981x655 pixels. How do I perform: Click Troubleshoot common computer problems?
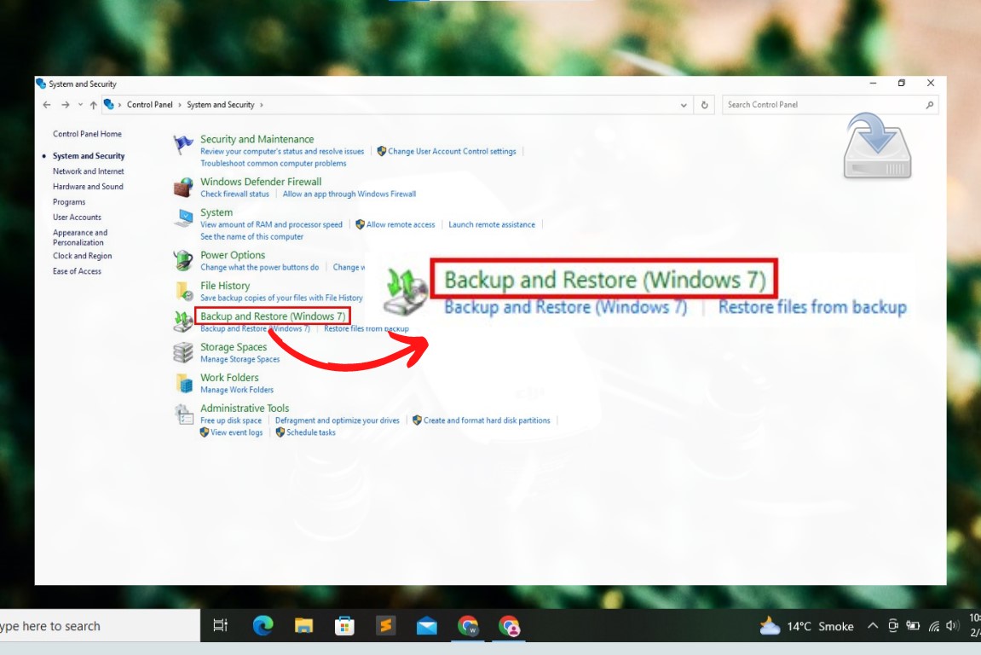pos(273,164)
